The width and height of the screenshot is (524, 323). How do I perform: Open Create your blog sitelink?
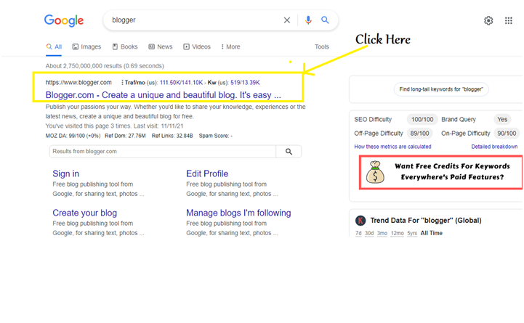pyautogui.click(x=84, y=213)
